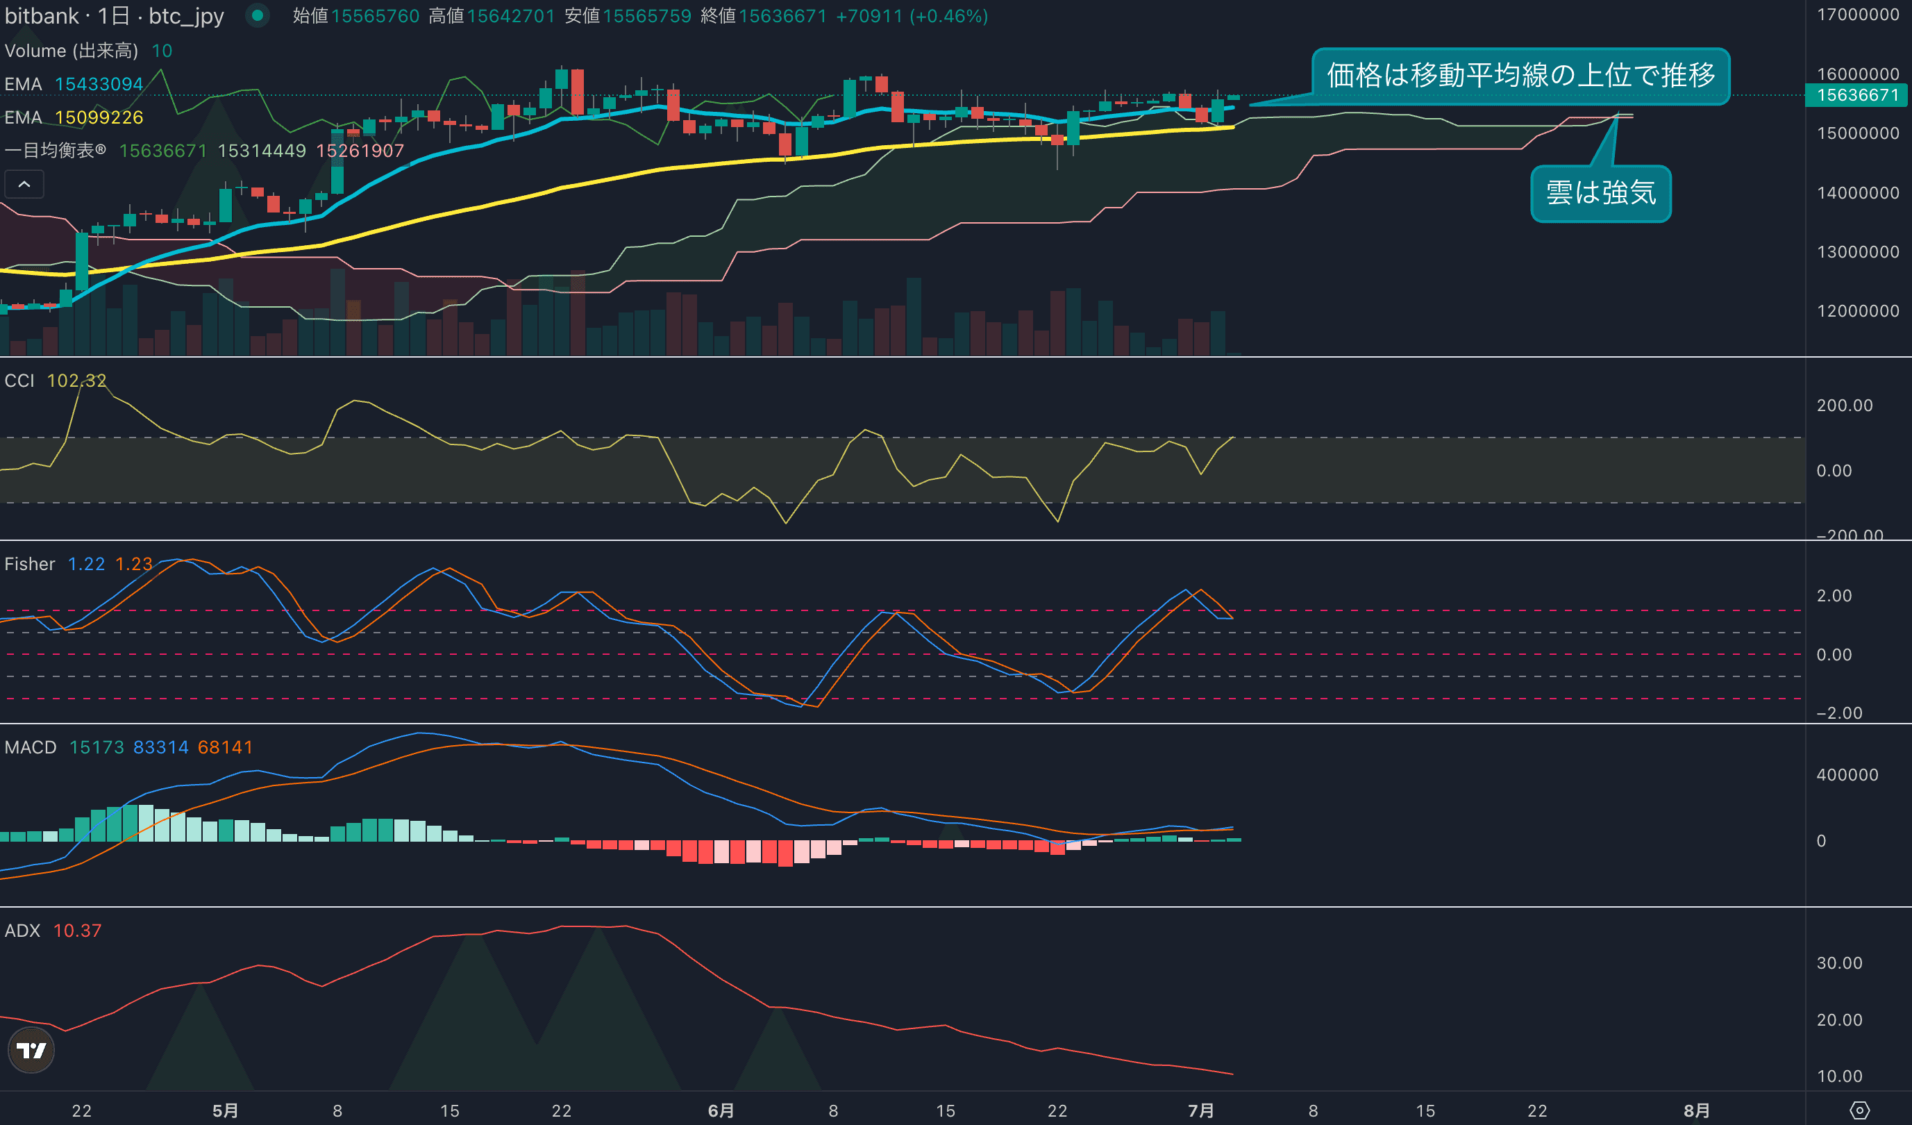
Task: Click the 価格は移動平均線の上位で推移 callout
Action: [x=1520, y=75]
